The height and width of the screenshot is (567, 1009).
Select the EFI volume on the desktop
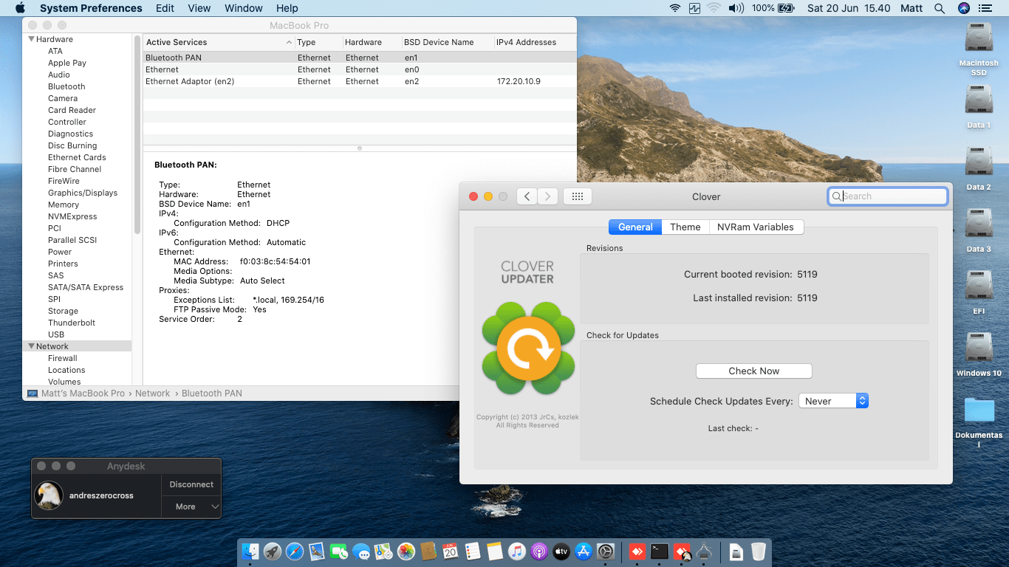pos(979,292)
